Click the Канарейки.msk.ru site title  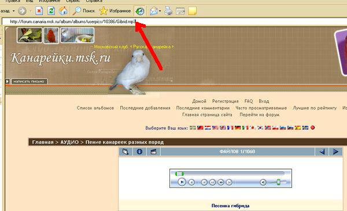coord(61,58)
